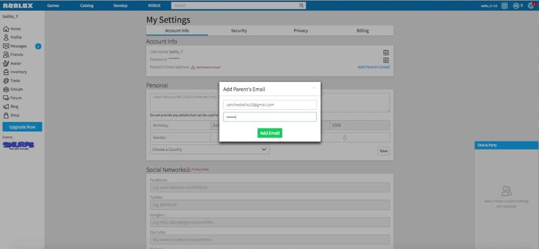The height and width of the screenshot is (249, 539).
Task: Close the Add Parent's Email dialog
Action: tap(314, 88)
